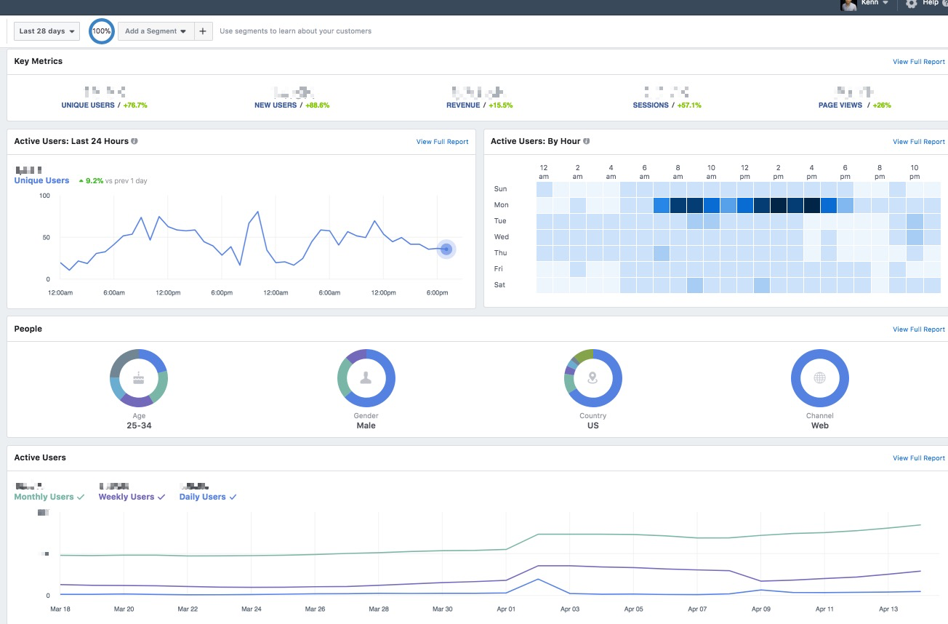The image size is (948, 624).
Task: Expand the Add a Segment dropdown
Action: (155, 31)
